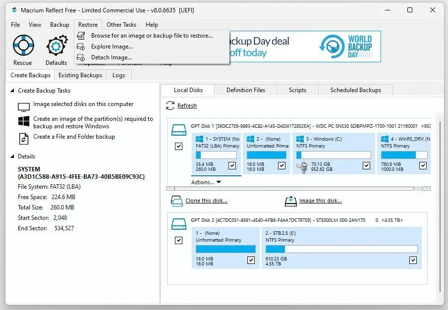Click the Clone this disk link
The height and width of the screenshot is (310, 448).
pyautogui.click(x=206, y=201)
